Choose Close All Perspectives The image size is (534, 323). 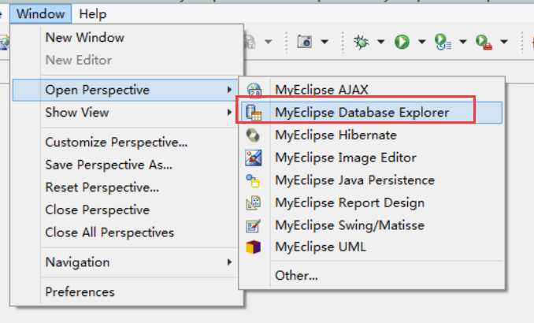point(109,232)
